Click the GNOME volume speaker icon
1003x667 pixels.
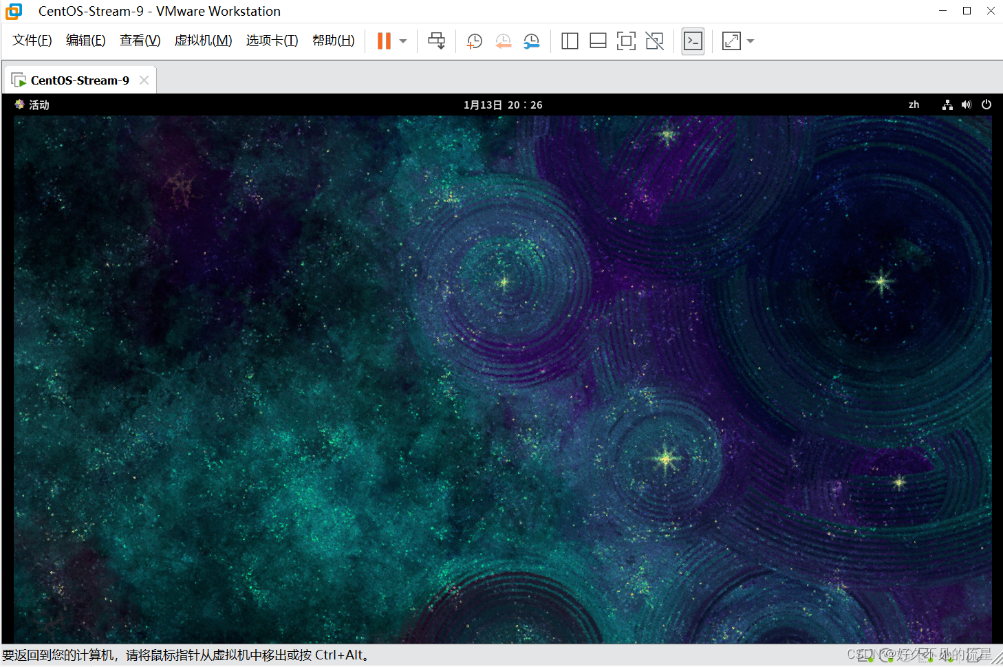click(x=967, y=105)
